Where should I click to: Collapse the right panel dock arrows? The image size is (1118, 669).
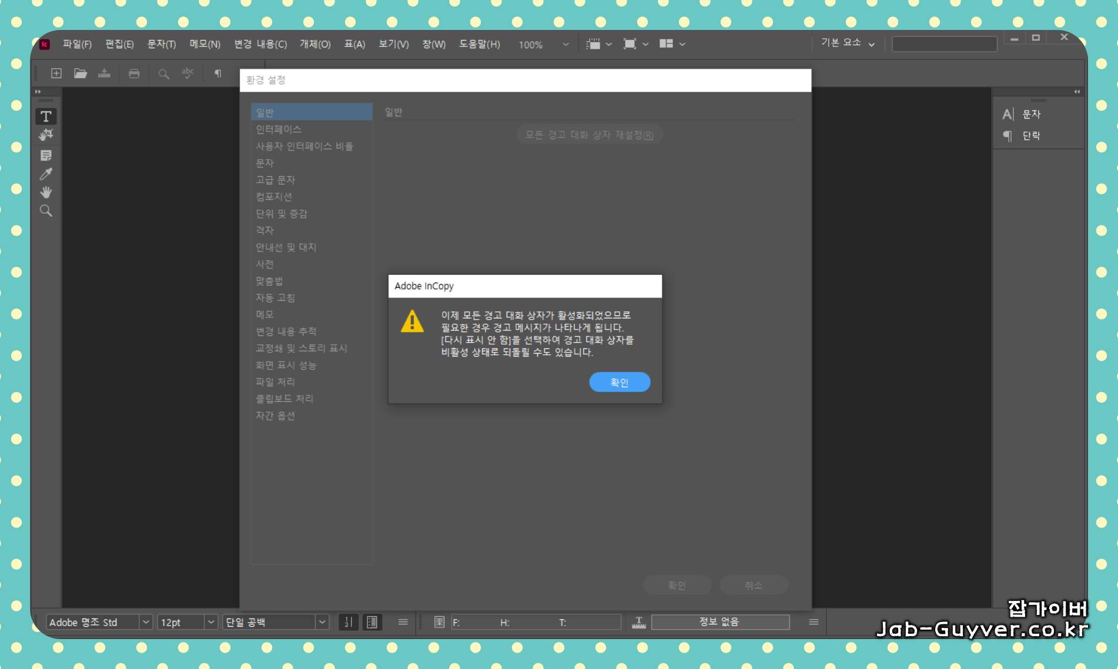coord(1077,92)
